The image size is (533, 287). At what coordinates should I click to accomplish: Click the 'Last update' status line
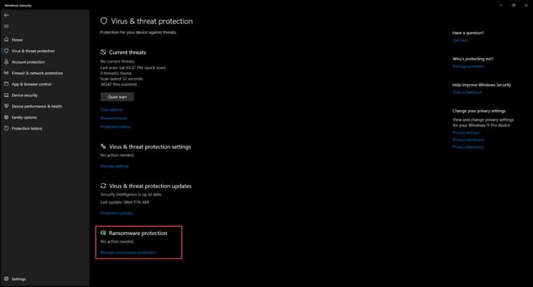coord(125,202)
